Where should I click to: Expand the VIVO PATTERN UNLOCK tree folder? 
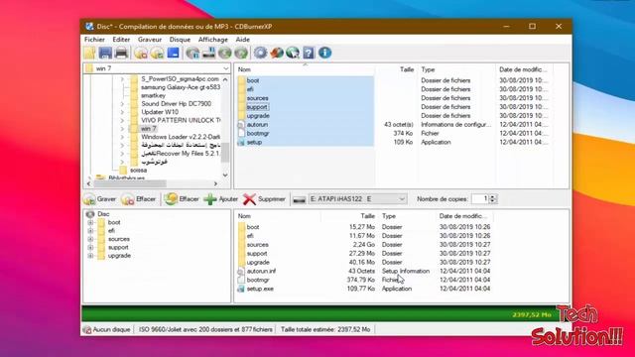tap(122, 121)
